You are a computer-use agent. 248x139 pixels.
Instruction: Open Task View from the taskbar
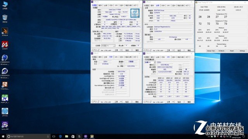[x=54, y=136]
